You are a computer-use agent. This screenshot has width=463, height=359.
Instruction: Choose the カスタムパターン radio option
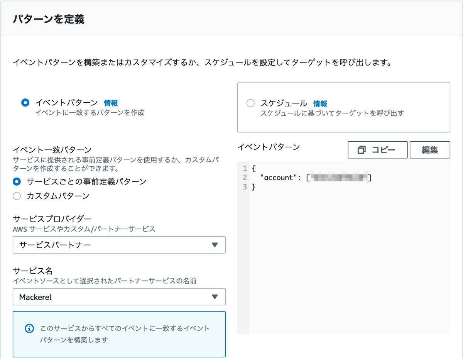pos(17,196)
